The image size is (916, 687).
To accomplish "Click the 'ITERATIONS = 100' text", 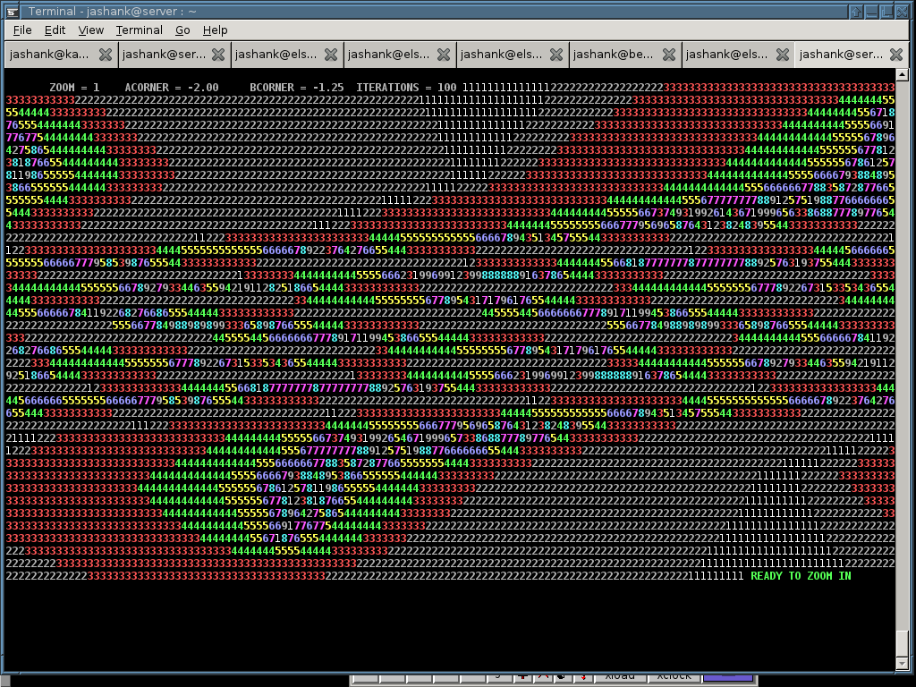I will point(407,88).
